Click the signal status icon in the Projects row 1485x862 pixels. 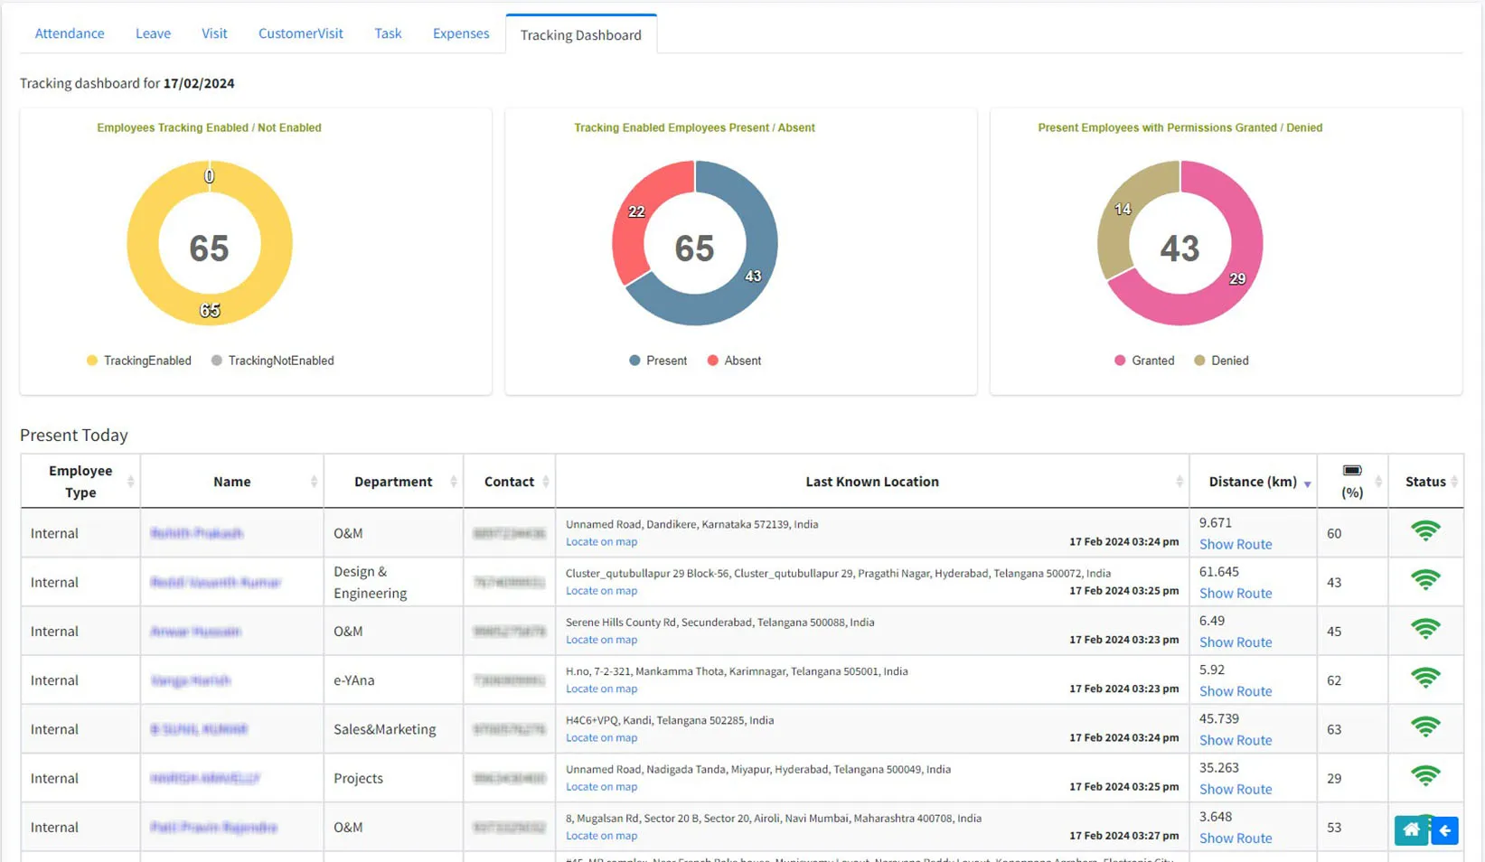pos(1426,775)
